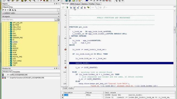Select the GENDER_PKG tree item
Screen dimensions: 177x99
[18, 38]
